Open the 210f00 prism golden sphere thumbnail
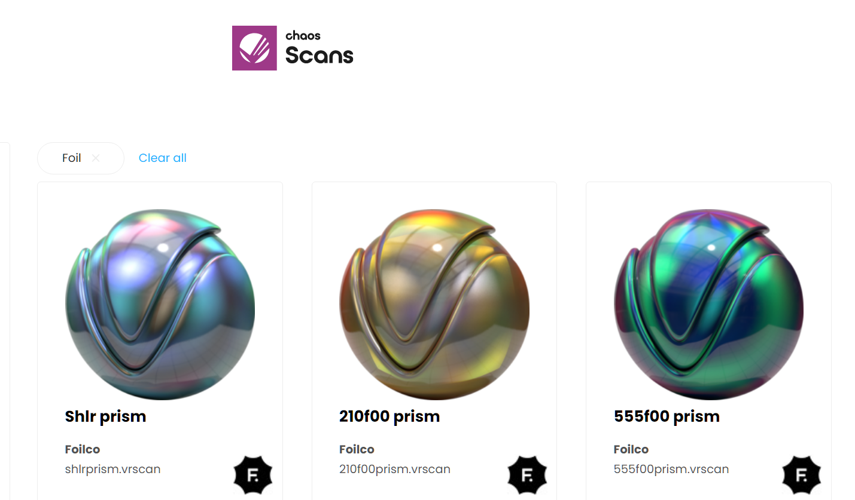Image resolution: width=855 pixels, height=500 pixels. pyautogui.click(x=434, y=305)
